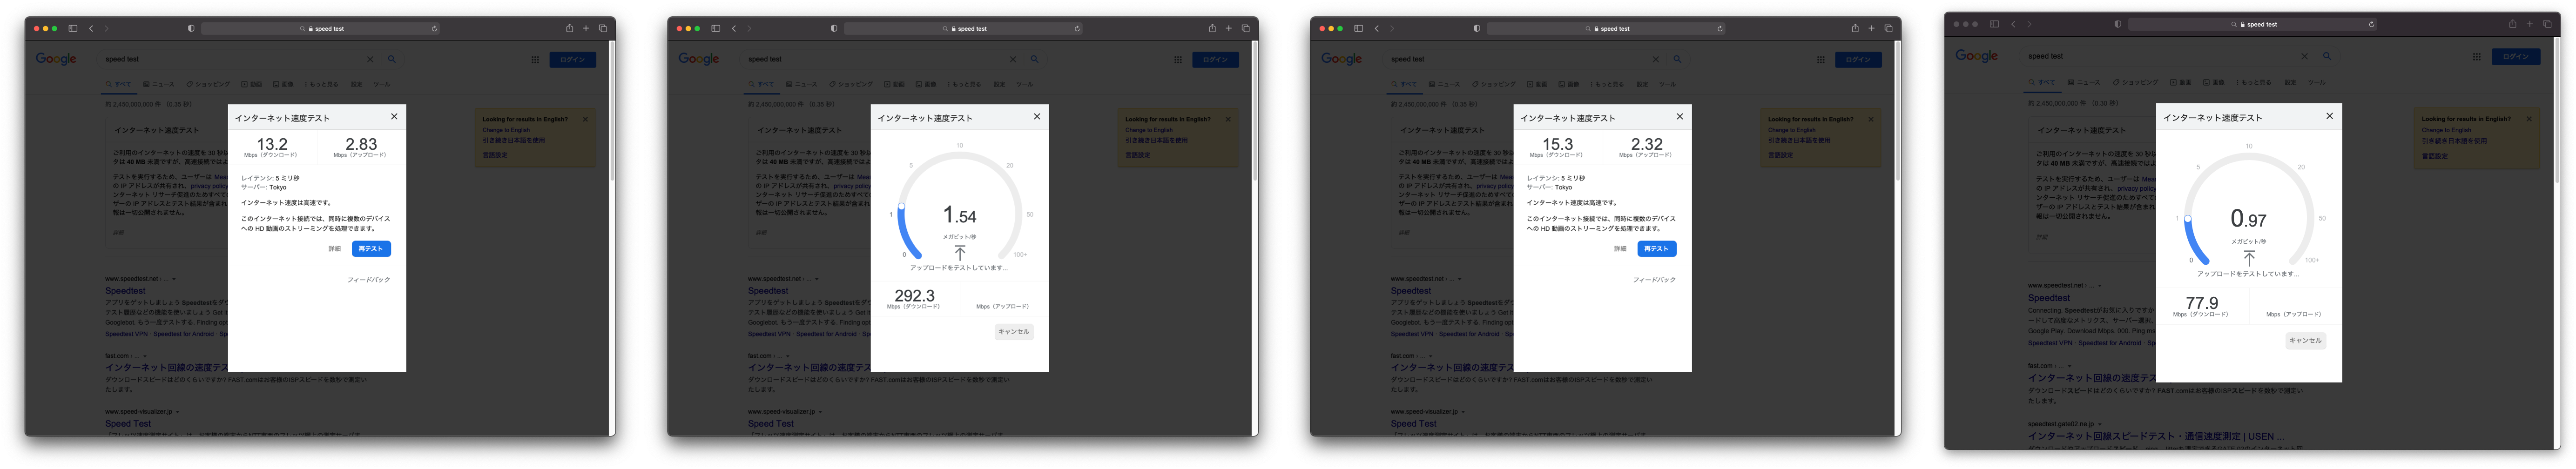The width and height of the screenshot is (2576, 469).
Task: Toggle Safari sidebar in the 1.54 upload window
Action: point(716,28)
